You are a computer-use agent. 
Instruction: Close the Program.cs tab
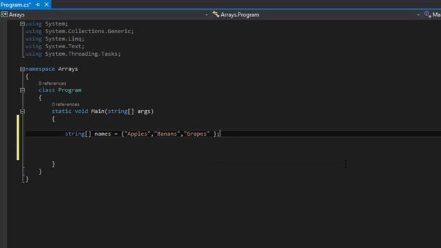pos(46,5)
